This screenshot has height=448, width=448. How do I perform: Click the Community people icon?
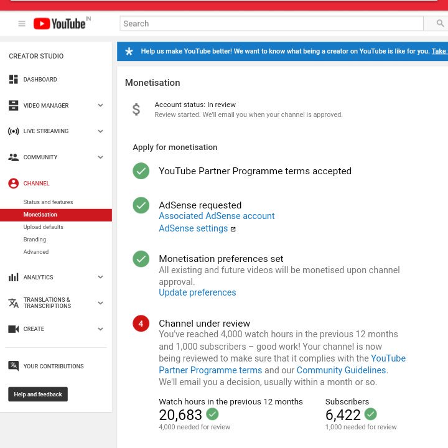point(13,157)
